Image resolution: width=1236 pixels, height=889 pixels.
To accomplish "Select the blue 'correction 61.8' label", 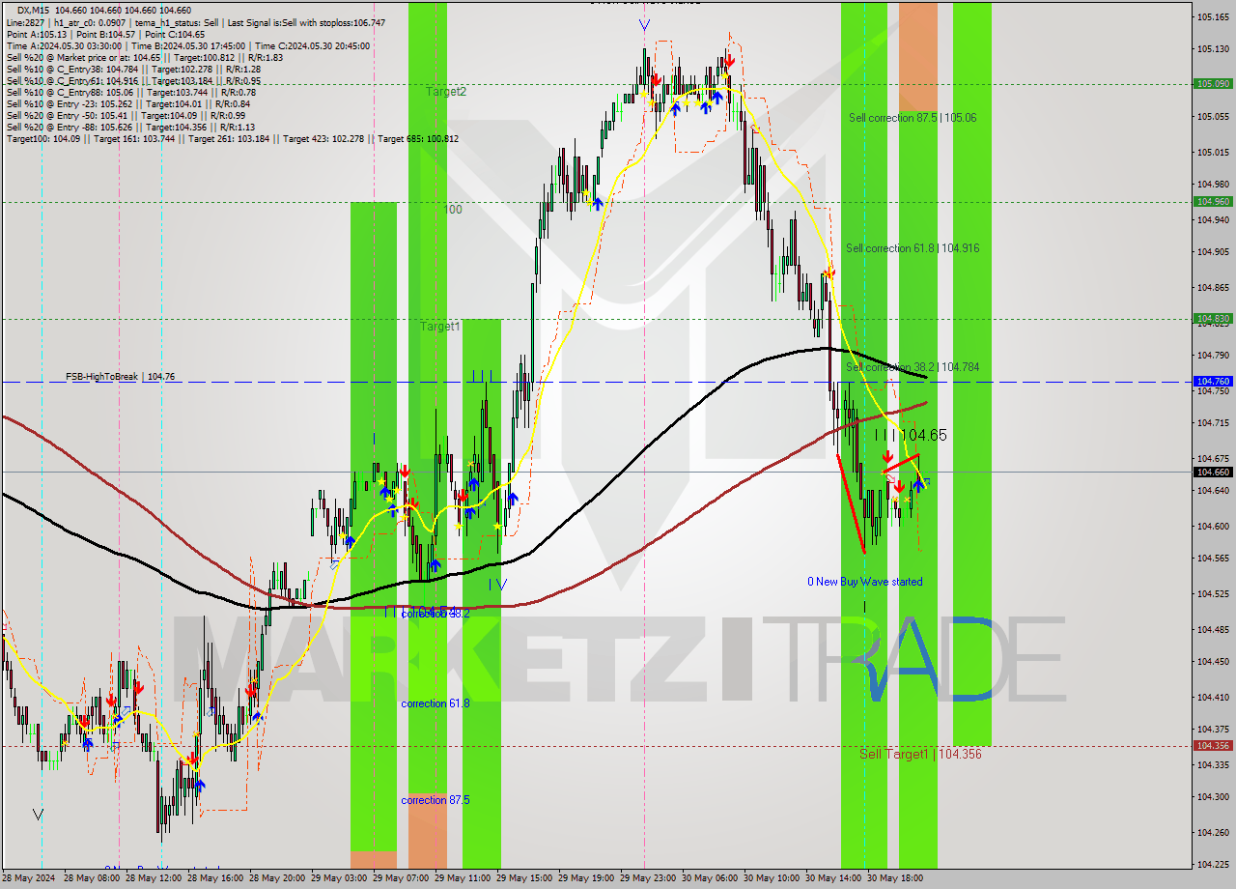I will pyautogui.click(x=435, y=703).
